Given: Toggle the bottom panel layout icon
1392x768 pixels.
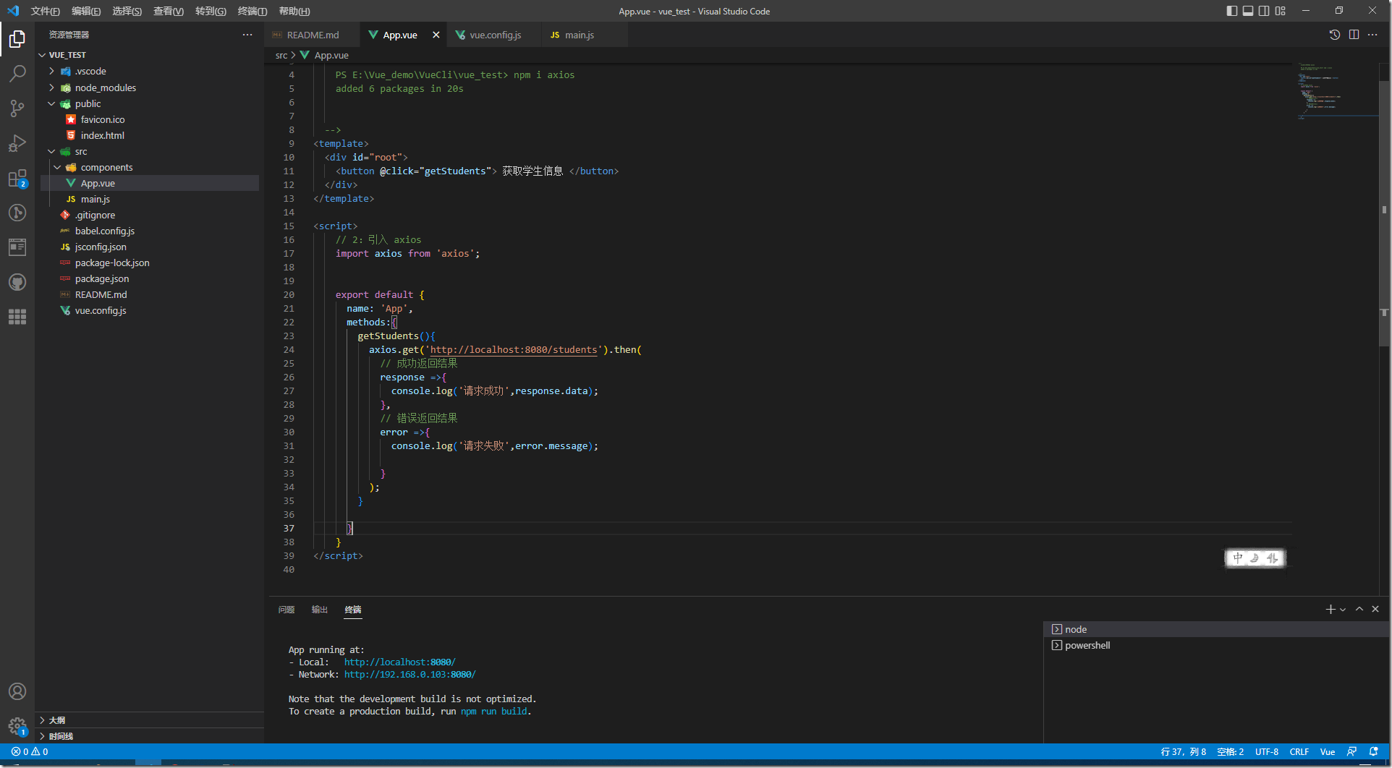Looking at the screenshot, I should (1248, 11).
